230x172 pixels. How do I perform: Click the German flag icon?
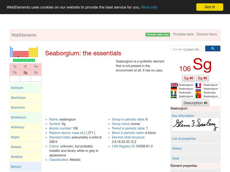[175, 89]
